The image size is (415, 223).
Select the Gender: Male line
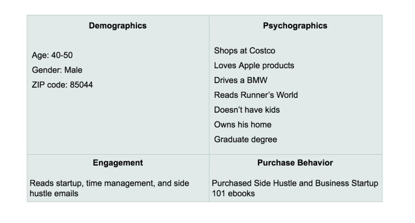click(57, 70)
